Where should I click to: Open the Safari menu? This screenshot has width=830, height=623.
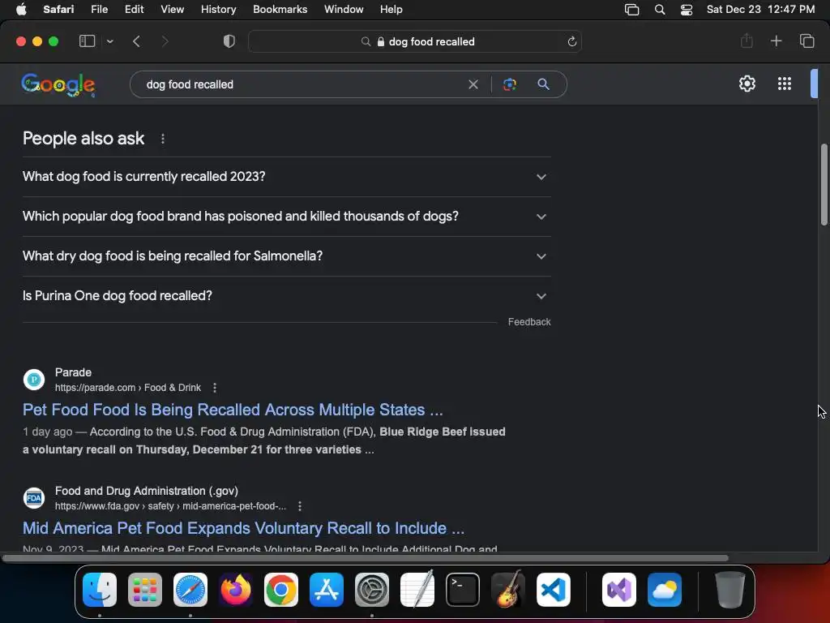[x=58, y=10]
